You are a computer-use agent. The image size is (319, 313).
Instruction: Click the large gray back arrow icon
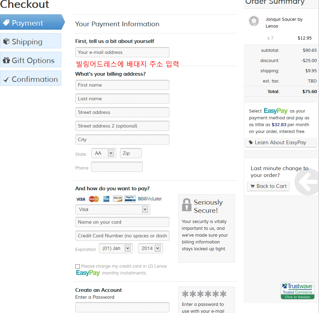click(x=307, y=181)
